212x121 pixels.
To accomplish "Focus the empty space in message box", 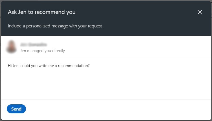I will (x=106, y=84).
